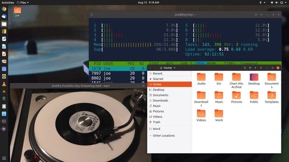Open the terminal hamburger menu
This screenshot has width=289, height=162.
(261, 14)
